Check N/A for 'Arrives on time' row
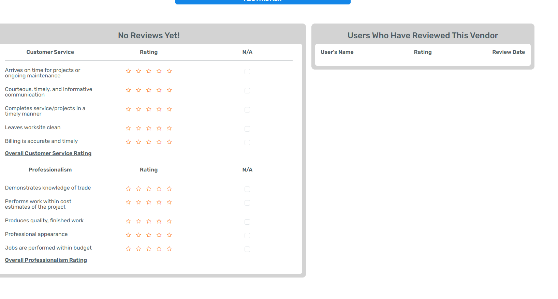 pos(247,72)
